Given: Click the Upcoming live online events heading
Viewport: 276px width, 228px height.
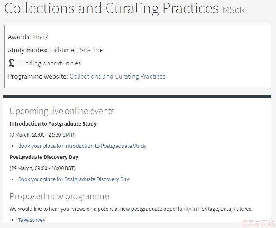Looking at the screenshot, I should (x=62, y=111).
